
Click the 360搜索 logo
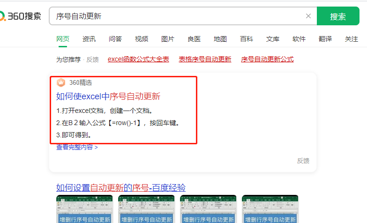pyautogui.click(x=21, y=16)
